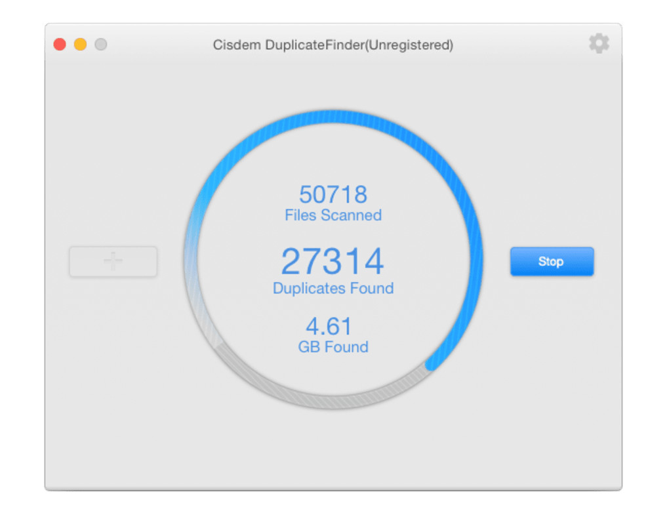Click the 4.61 size value
Image resolution: width=669 pixels, height=517 pixels.
(329, 327)
